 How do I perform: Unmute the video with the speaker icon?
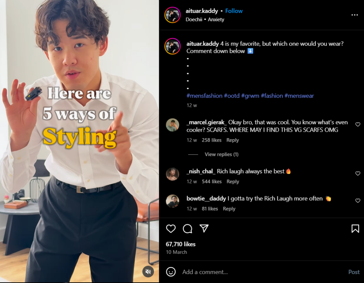148,272
